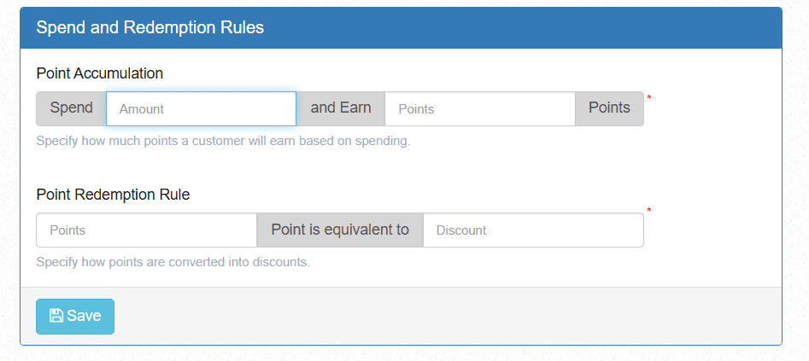Screen dimensions: 809x361
Task: Click the red asterisk beside Point Accumulation row
Action: pos(649,98)
